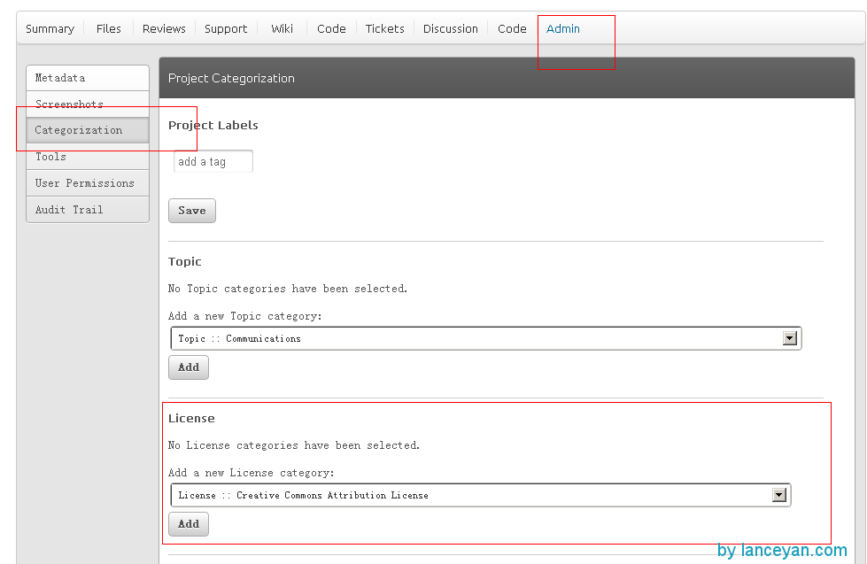Click the Save button under Project Labels
The height and width of the screenshot is (564, 867).
pos(191,211)
